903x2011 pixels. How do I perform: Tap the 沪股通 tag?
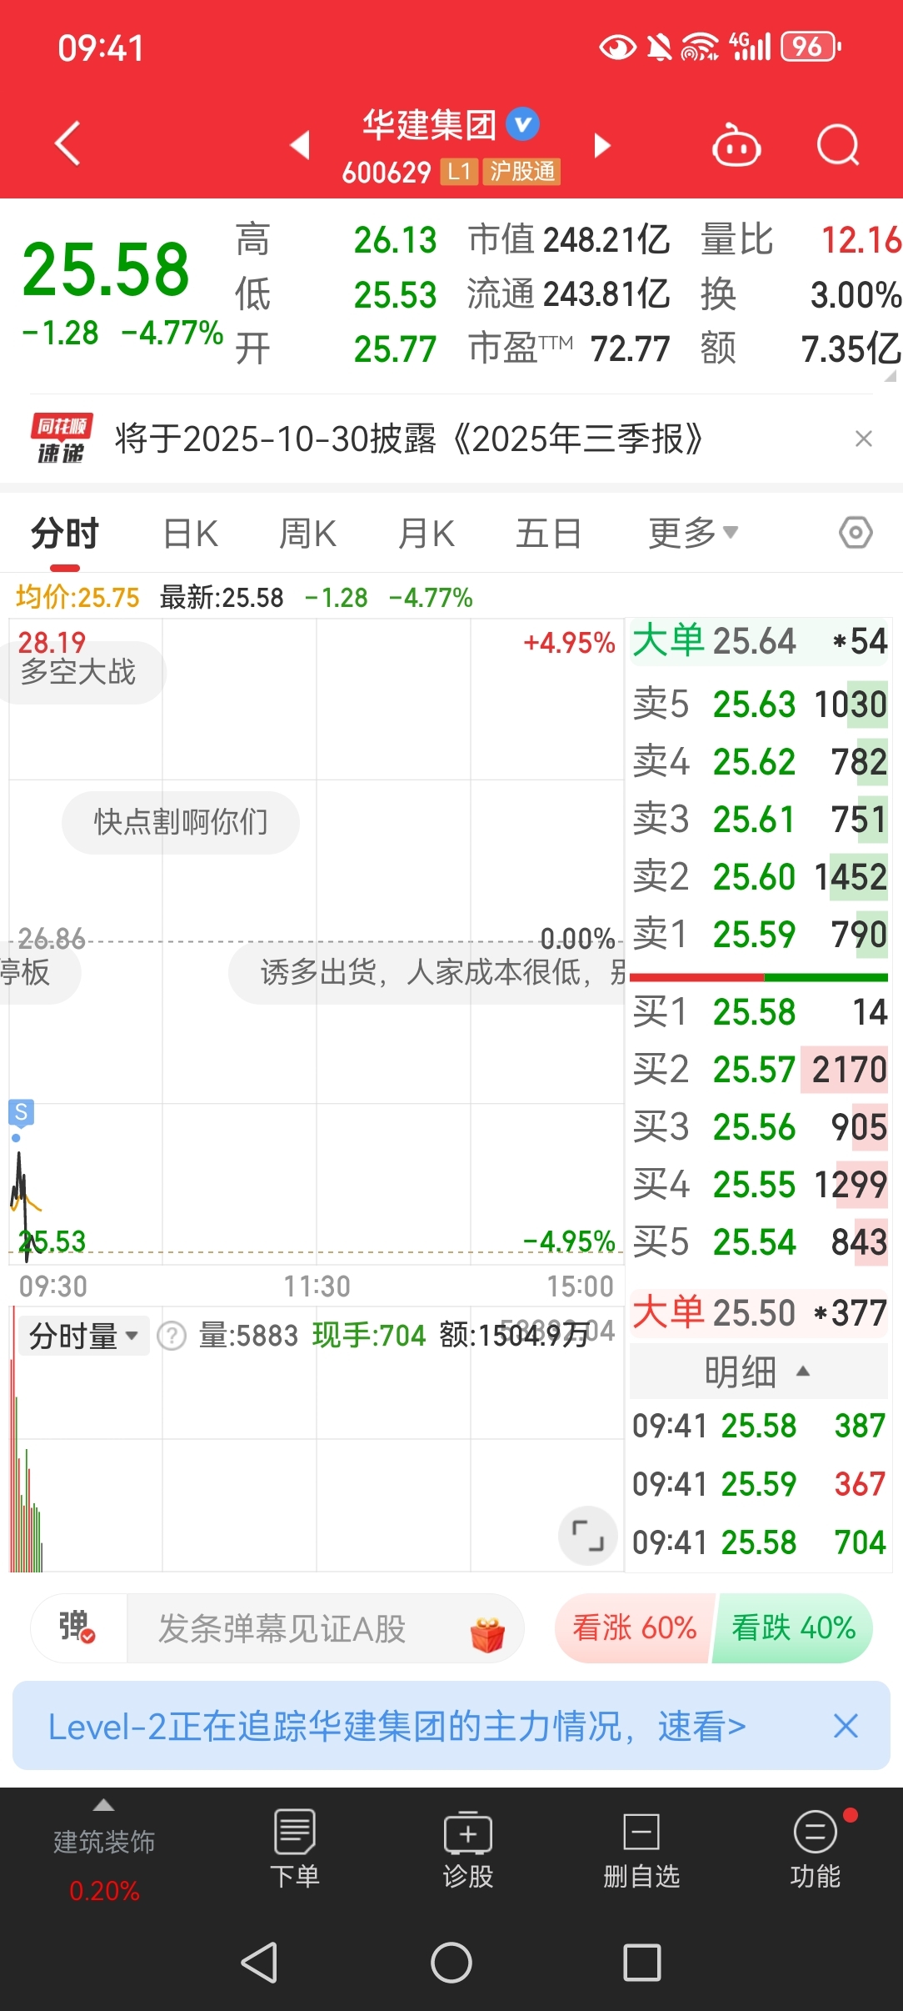tap(522, 172)
